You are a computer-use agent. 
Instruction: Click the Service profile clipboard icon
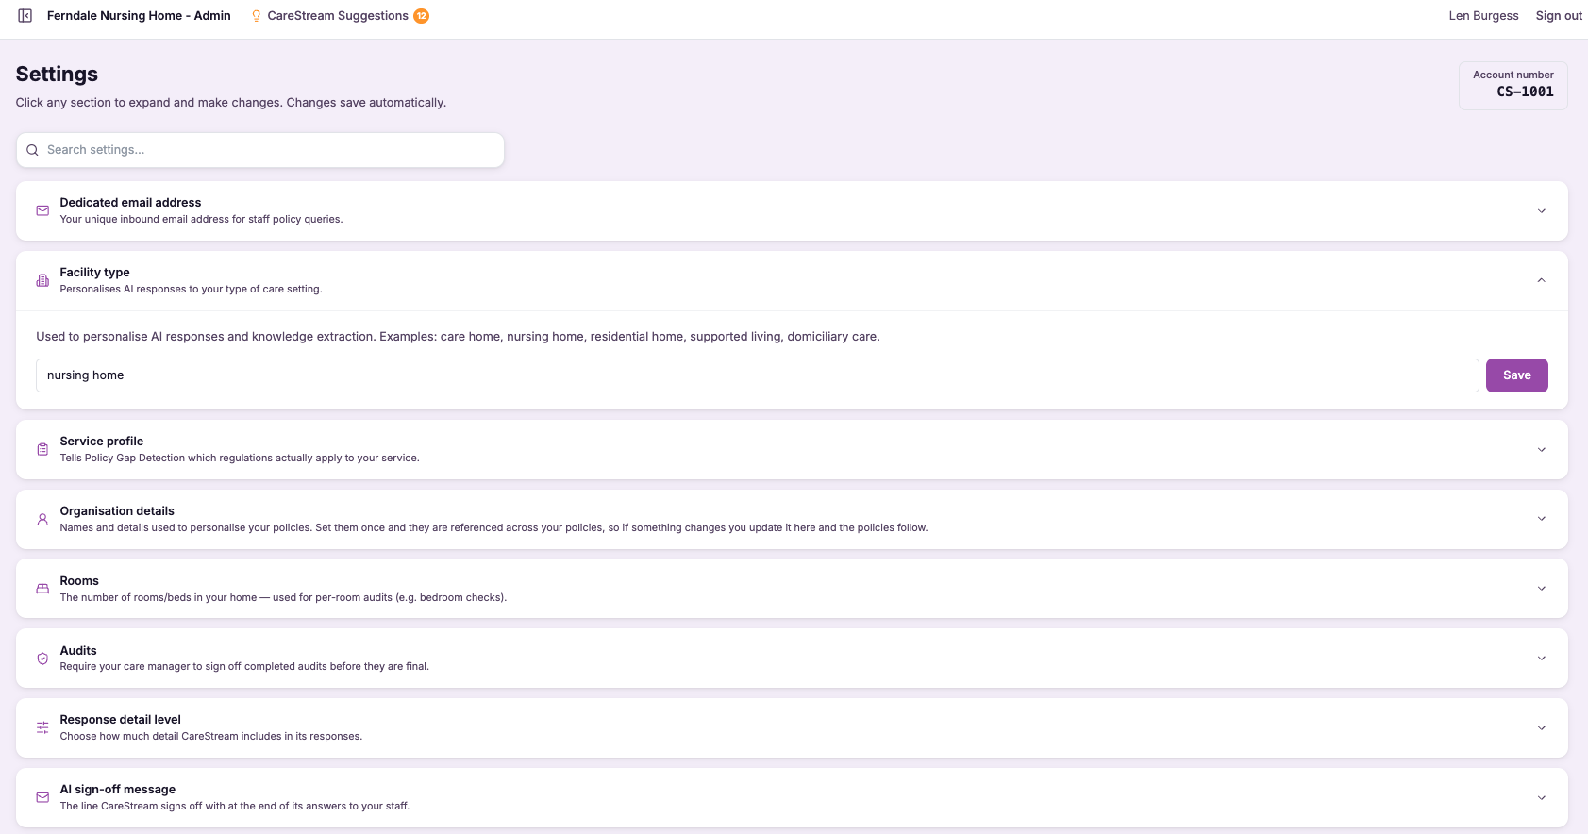tap(42, 449)
